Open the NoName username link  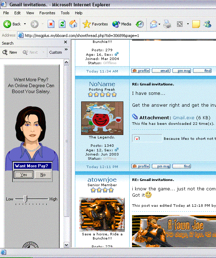[x=102, y=84]
